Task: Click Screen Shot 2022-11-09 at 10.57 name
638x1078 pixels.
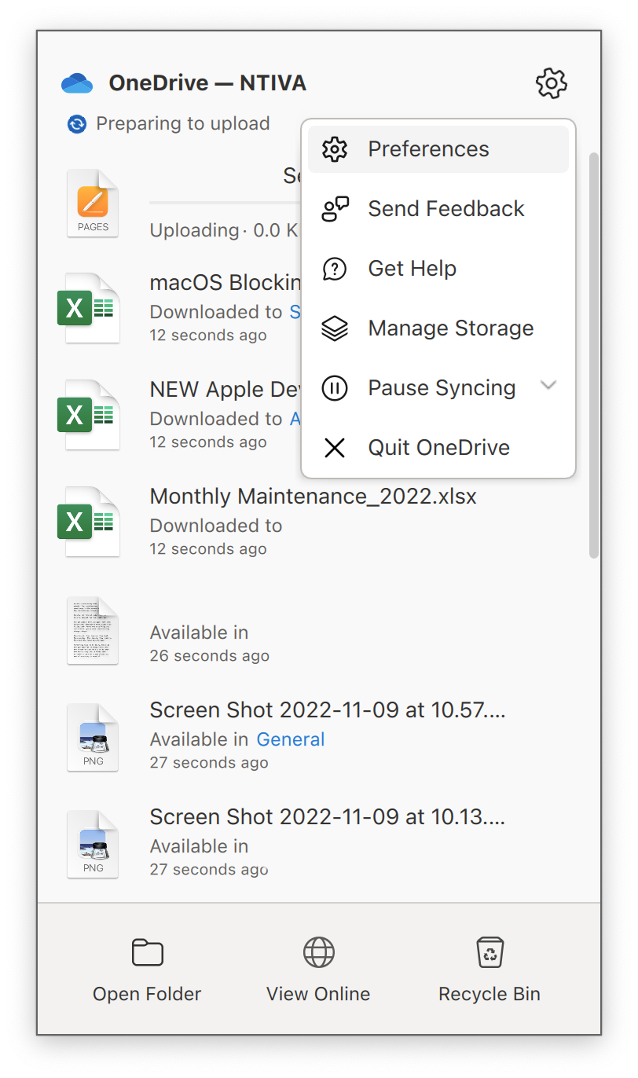Action: 328,710
